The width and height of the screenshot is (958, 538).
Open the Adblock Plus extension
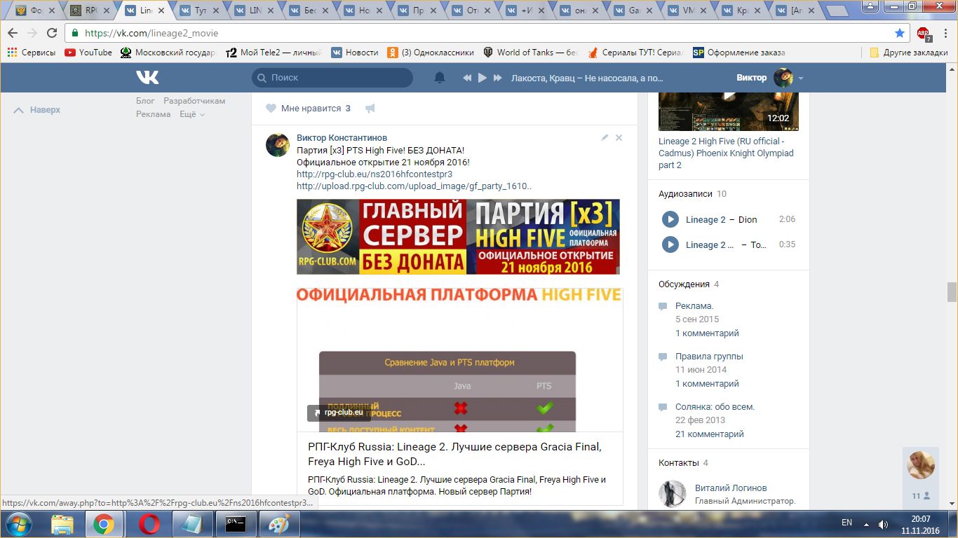pos(924,33)
